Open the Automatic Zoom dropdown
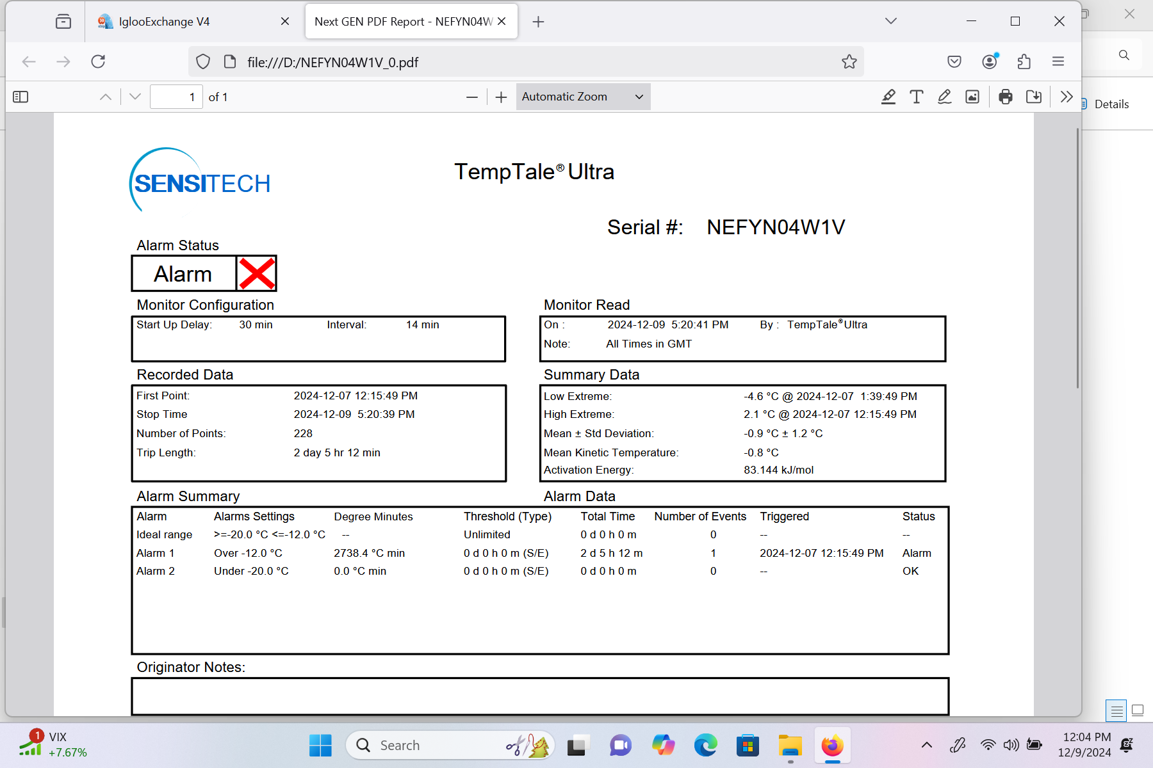Screen dimensions: 1153x768 click(x=583, y=97)
